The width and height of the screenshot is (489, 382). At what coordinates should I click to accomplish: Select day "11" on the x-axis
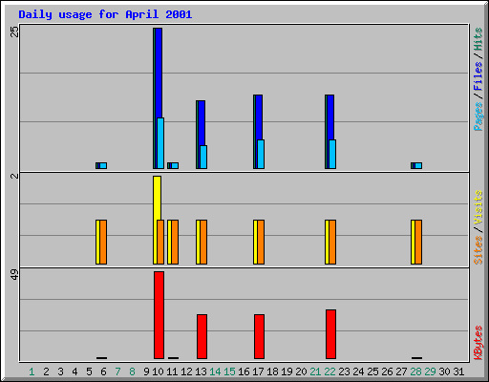[x=172, y=371]
